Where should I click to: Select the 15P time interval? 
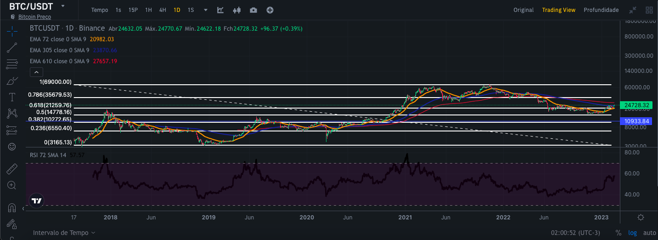(x=133, y=10)
